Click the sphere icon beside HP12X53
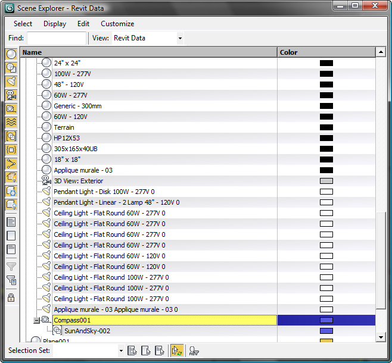Screen dimensions: 392x363 46,138
